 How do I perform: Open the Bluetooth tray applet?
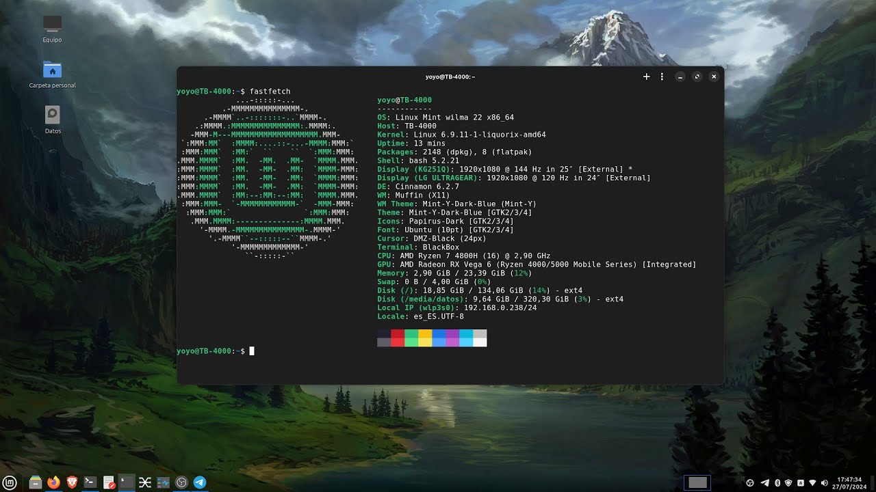[x=777, y=483]
